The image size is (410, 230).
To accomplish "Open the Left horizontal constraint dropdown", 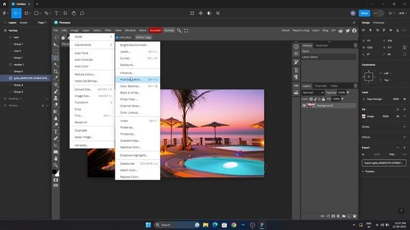I will coord(386,73).
